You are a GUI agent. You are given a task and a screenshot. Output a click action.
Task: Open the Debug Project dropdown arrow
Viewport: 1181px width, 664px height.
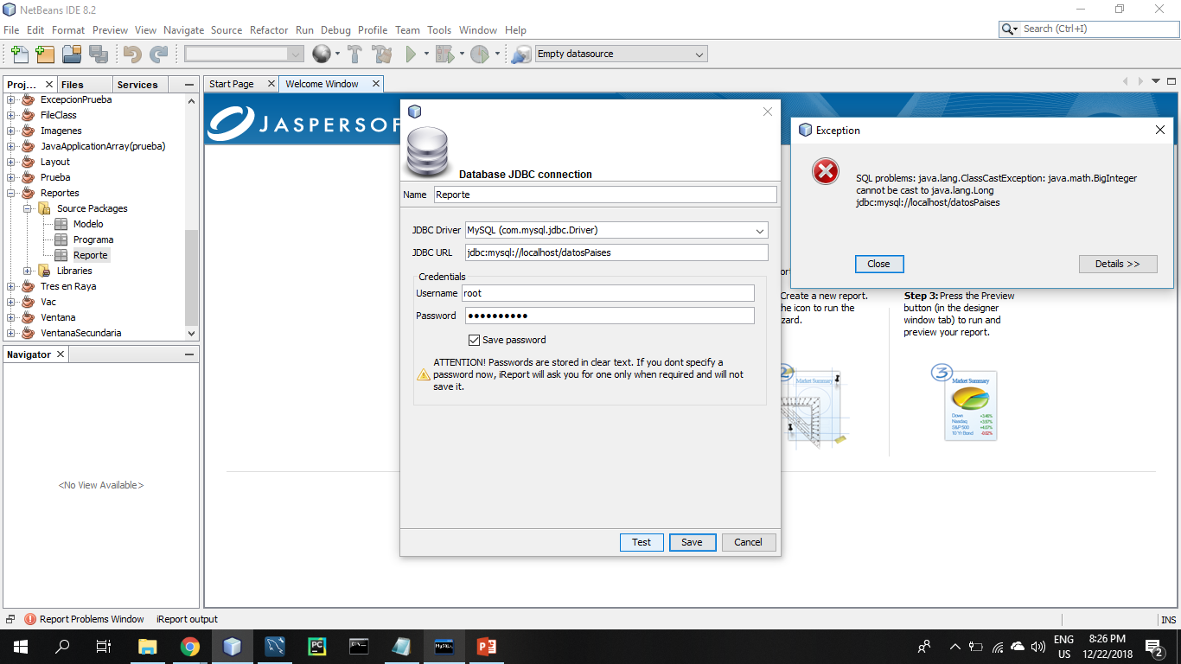(x=462, y=54)
